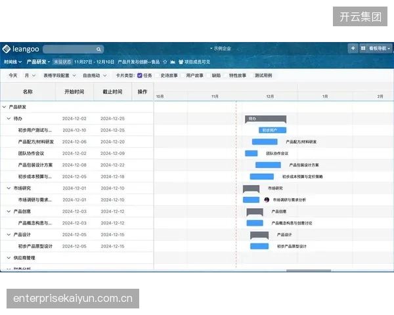Screen dimensions: 394x315
Task: Select the 产品包装设计方案 task row
Action: click(x=77, y=165)
